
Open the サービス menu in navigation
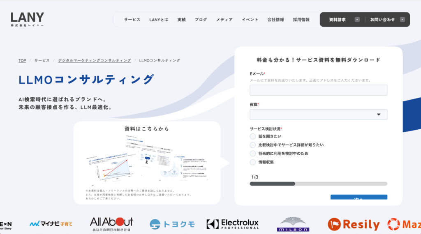tap(132, 20)
